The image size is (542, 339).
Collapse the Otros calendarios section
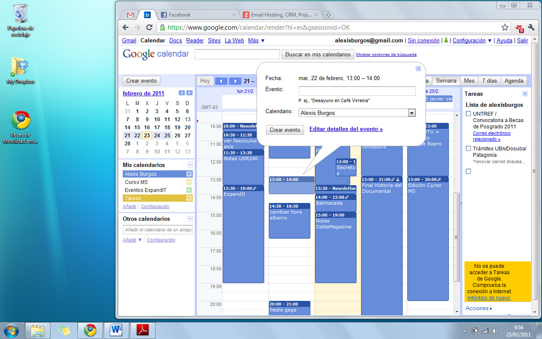(x=190, y=219)
